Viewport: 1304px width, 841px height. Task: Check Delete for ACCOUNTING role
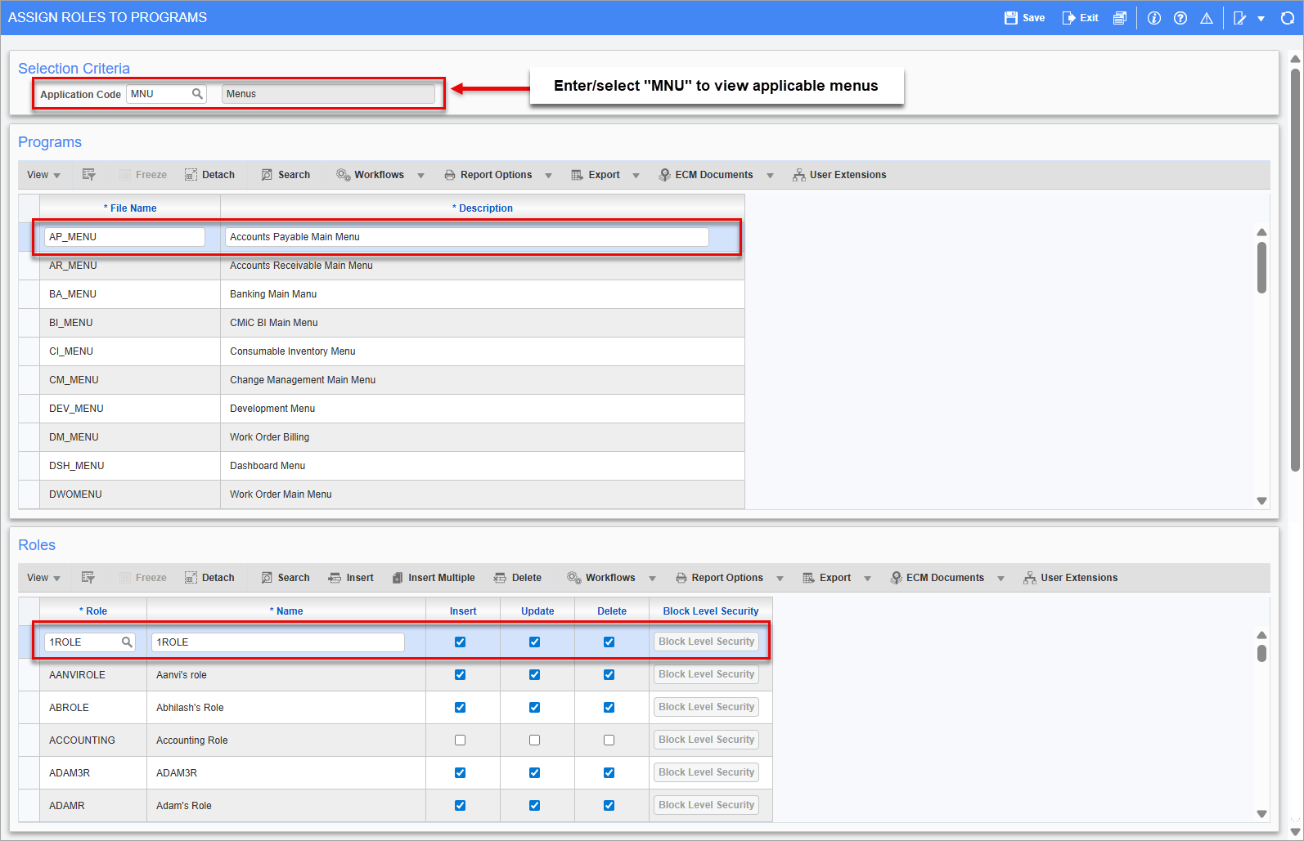(x=609, y=740)
